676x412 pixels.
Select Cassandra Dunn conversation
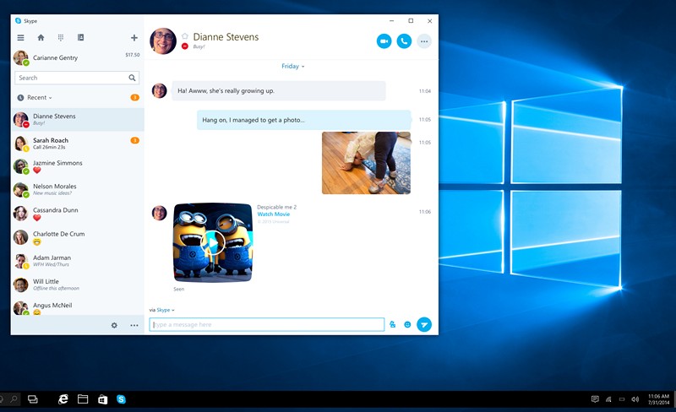coord(78,214)
